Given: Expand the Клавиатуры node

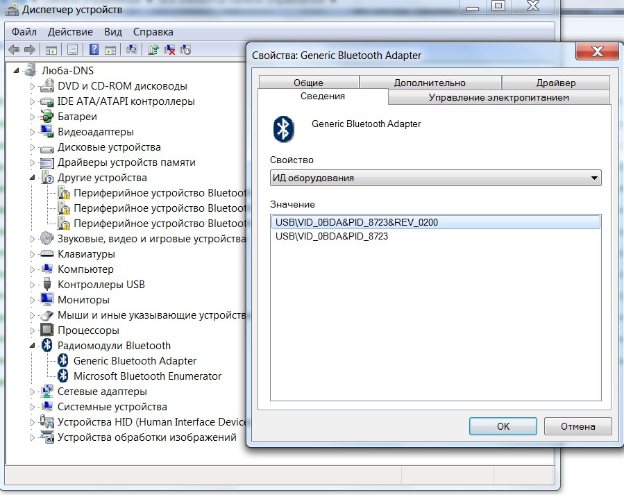Looking at the screenshot, I should click(33, 254).
